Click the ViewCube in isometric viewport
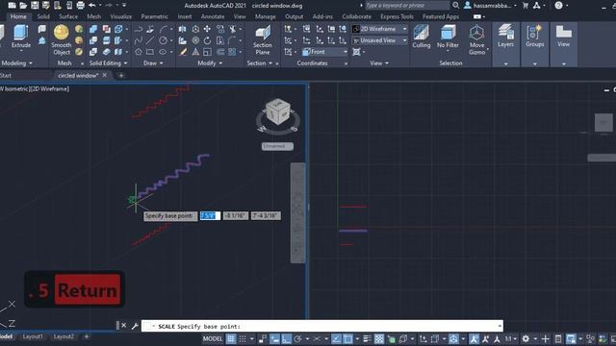The height and width of the screenshot is (346, 616). (x=278, y=112)
